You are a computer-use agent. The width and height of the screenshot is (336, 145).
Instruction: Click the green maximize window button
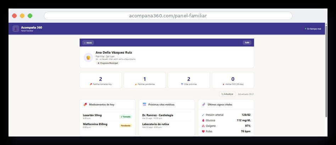(x=30, y=16)
